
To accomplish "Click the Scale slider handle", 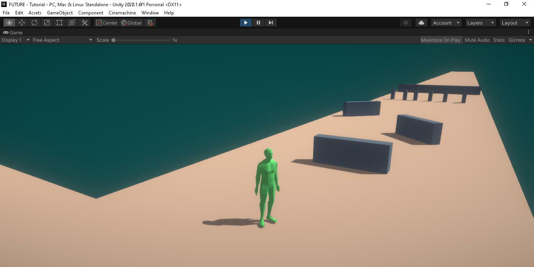I will pos(113,40).
